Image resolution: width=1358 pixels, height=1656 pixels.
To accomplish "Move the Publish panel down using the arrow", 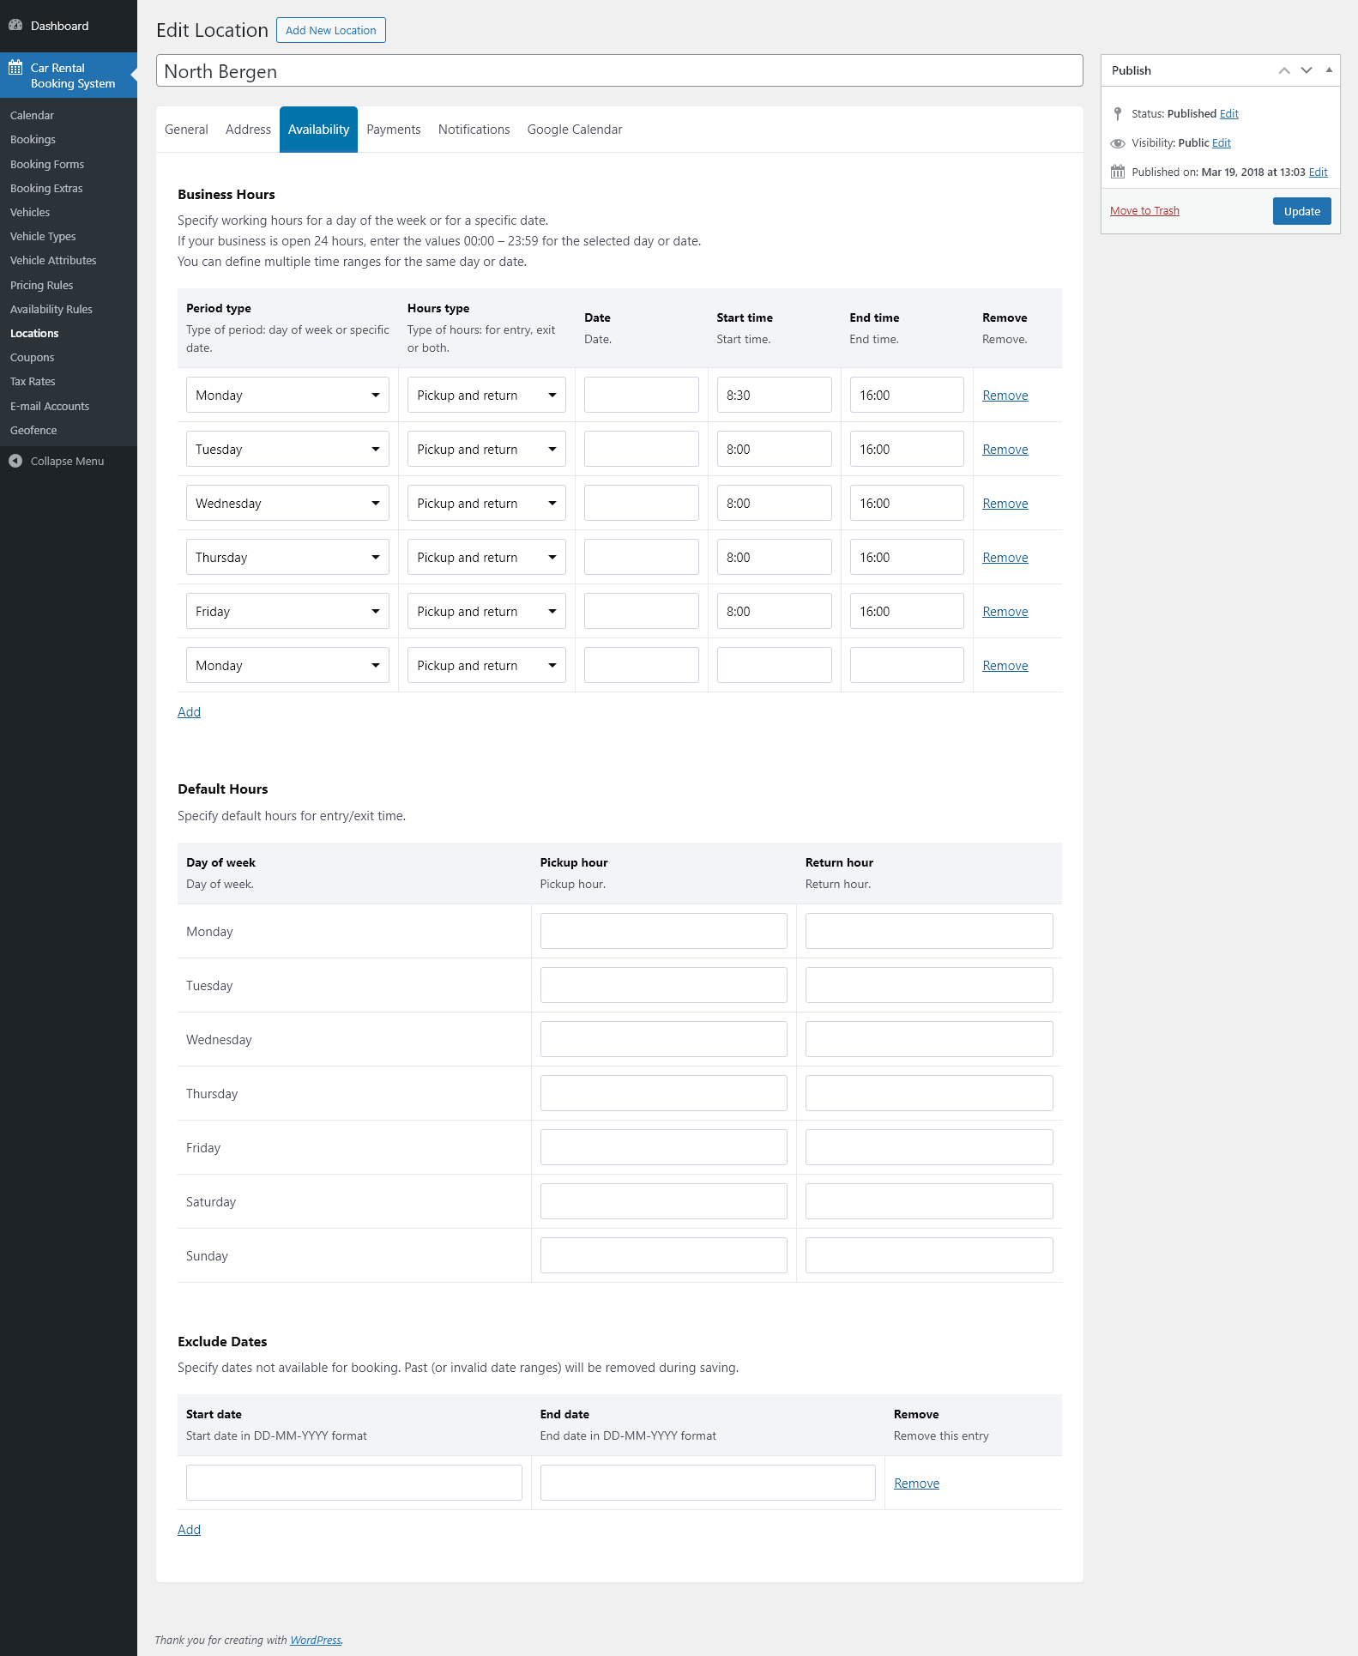I will tap(1307, 70).
